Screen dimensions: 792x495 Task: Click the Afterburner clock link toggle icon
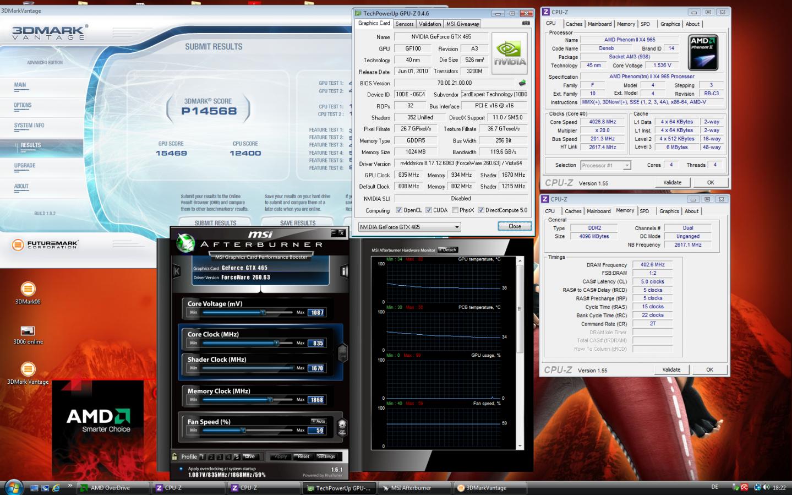click(x=342, y=352)
